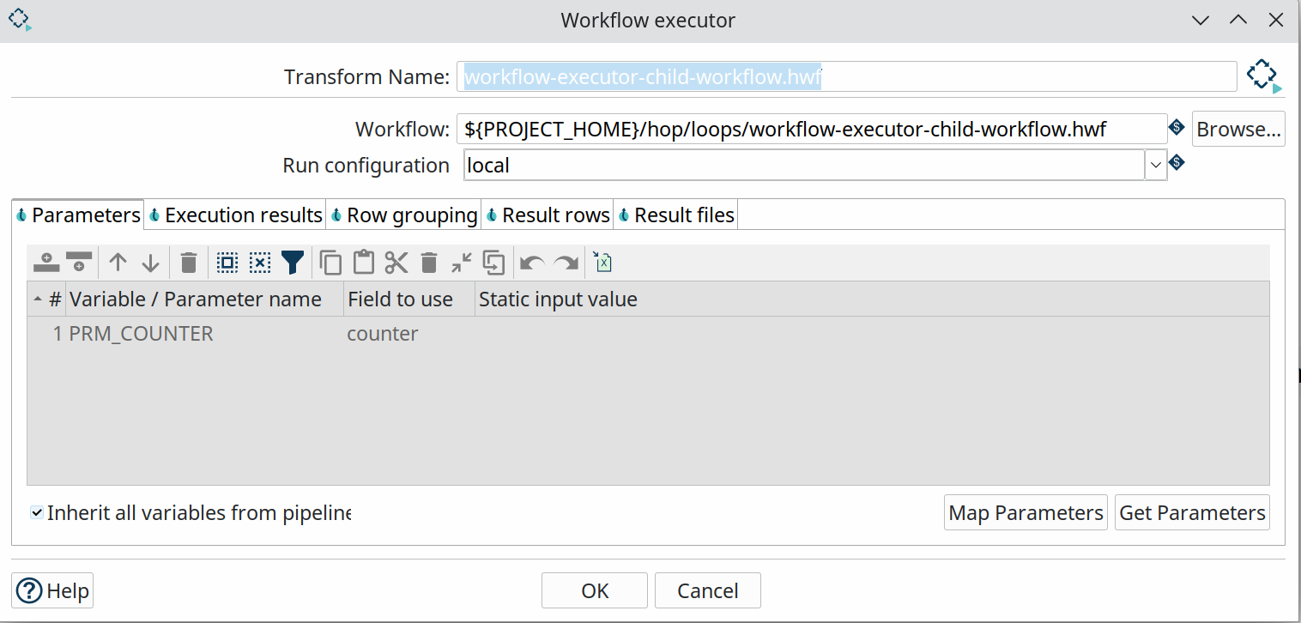Export table to spreadsheet icon
1301x623 pixels.
click(x=603, y=263)
